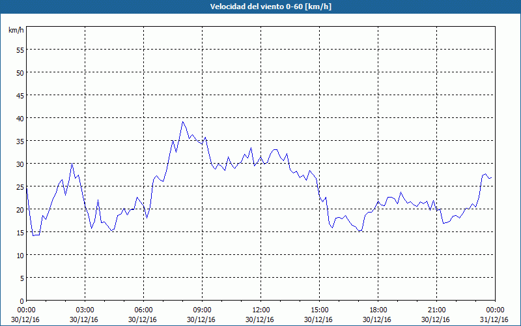Image resolution: width=521 pixels, height=326 pixels.
Task: Click the wind speed peak near 08:00
Action: pyautogui.click(x=182, y=122)
